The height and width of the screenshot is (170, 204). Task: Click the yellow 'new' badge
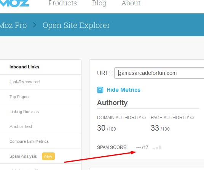click(48, 156)
